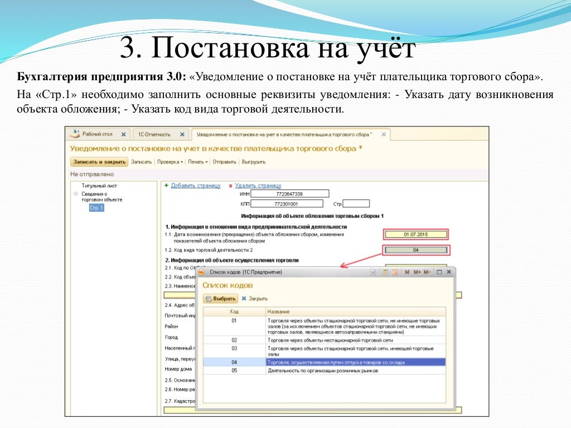Click the Удалить страницу link
Viewport: 571px width, 428px height.
tap(258, 185)
